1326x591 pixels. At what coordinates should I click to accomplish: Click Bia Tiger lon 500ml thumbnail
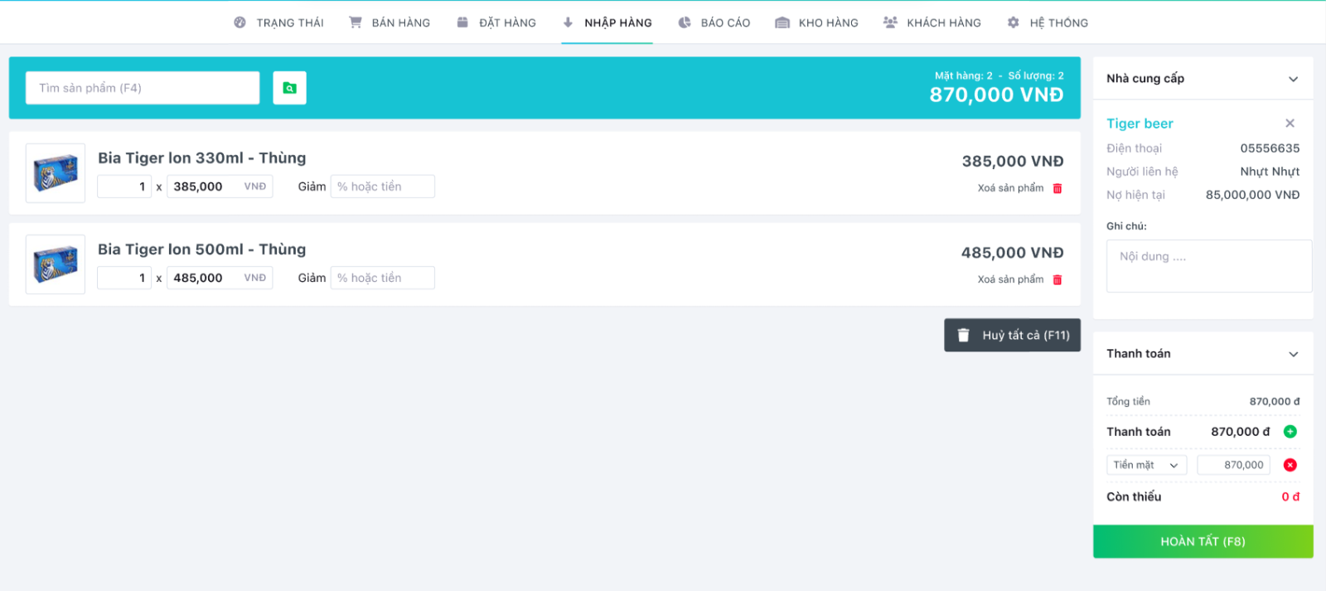click(56, 264)
